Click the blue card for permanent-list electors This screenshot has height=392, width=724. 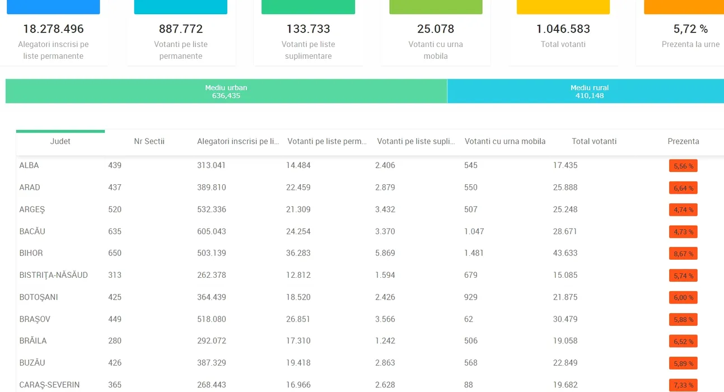pyautogui.click(x=53, y=7)
